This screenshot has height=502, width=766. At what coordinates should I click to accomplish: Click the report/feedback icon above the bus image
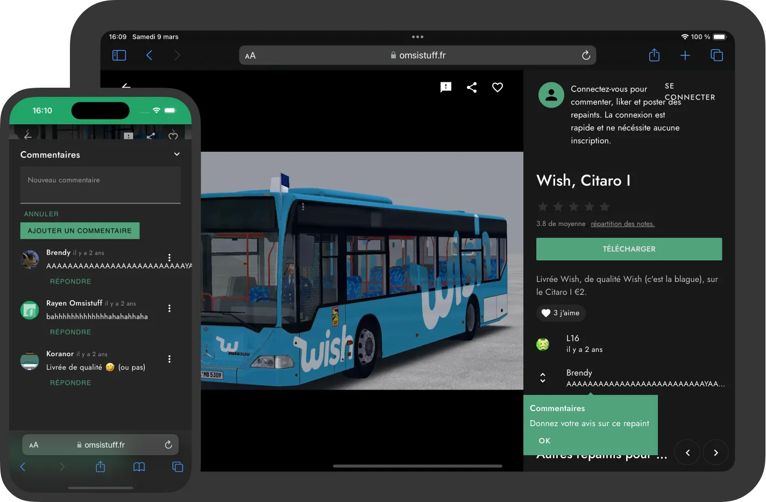coord(445,87)
